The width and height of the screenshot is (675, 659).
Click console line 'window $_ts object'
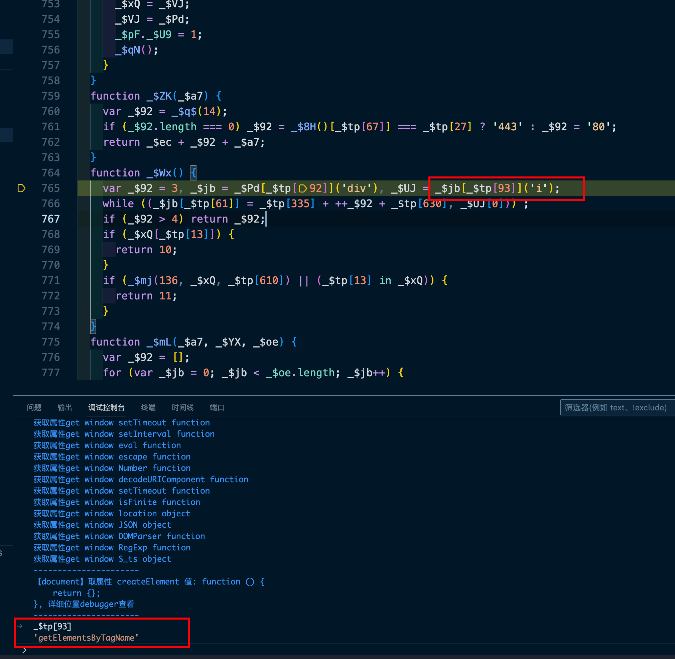103,559
